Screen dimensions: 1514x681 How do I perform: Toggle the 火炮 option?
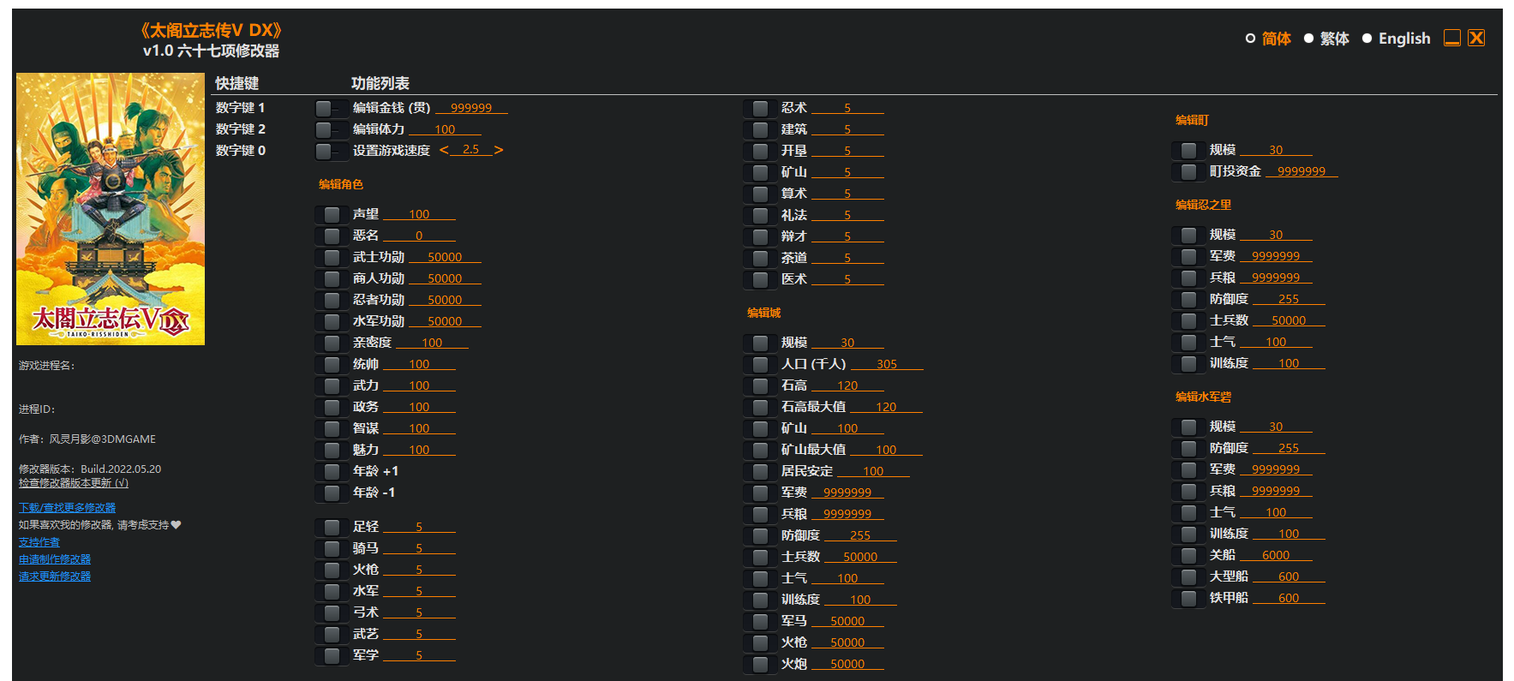[758, 664]
